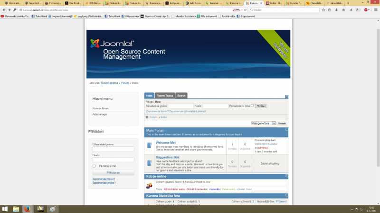Open the 'Kategorie fóra' dropdown
This screenshot has height=213, width=380.
(263, 123)
